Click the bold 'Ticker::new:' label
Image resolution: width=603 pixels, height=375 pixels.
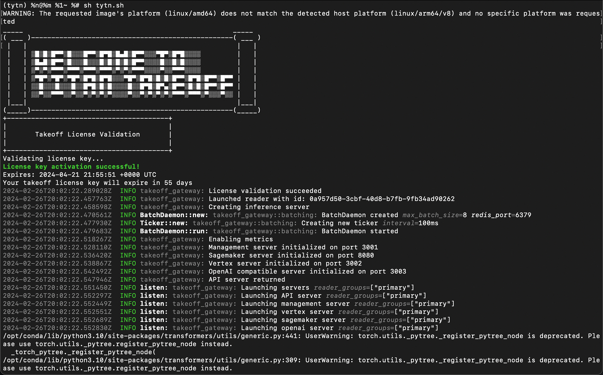[x=164, y=223]
